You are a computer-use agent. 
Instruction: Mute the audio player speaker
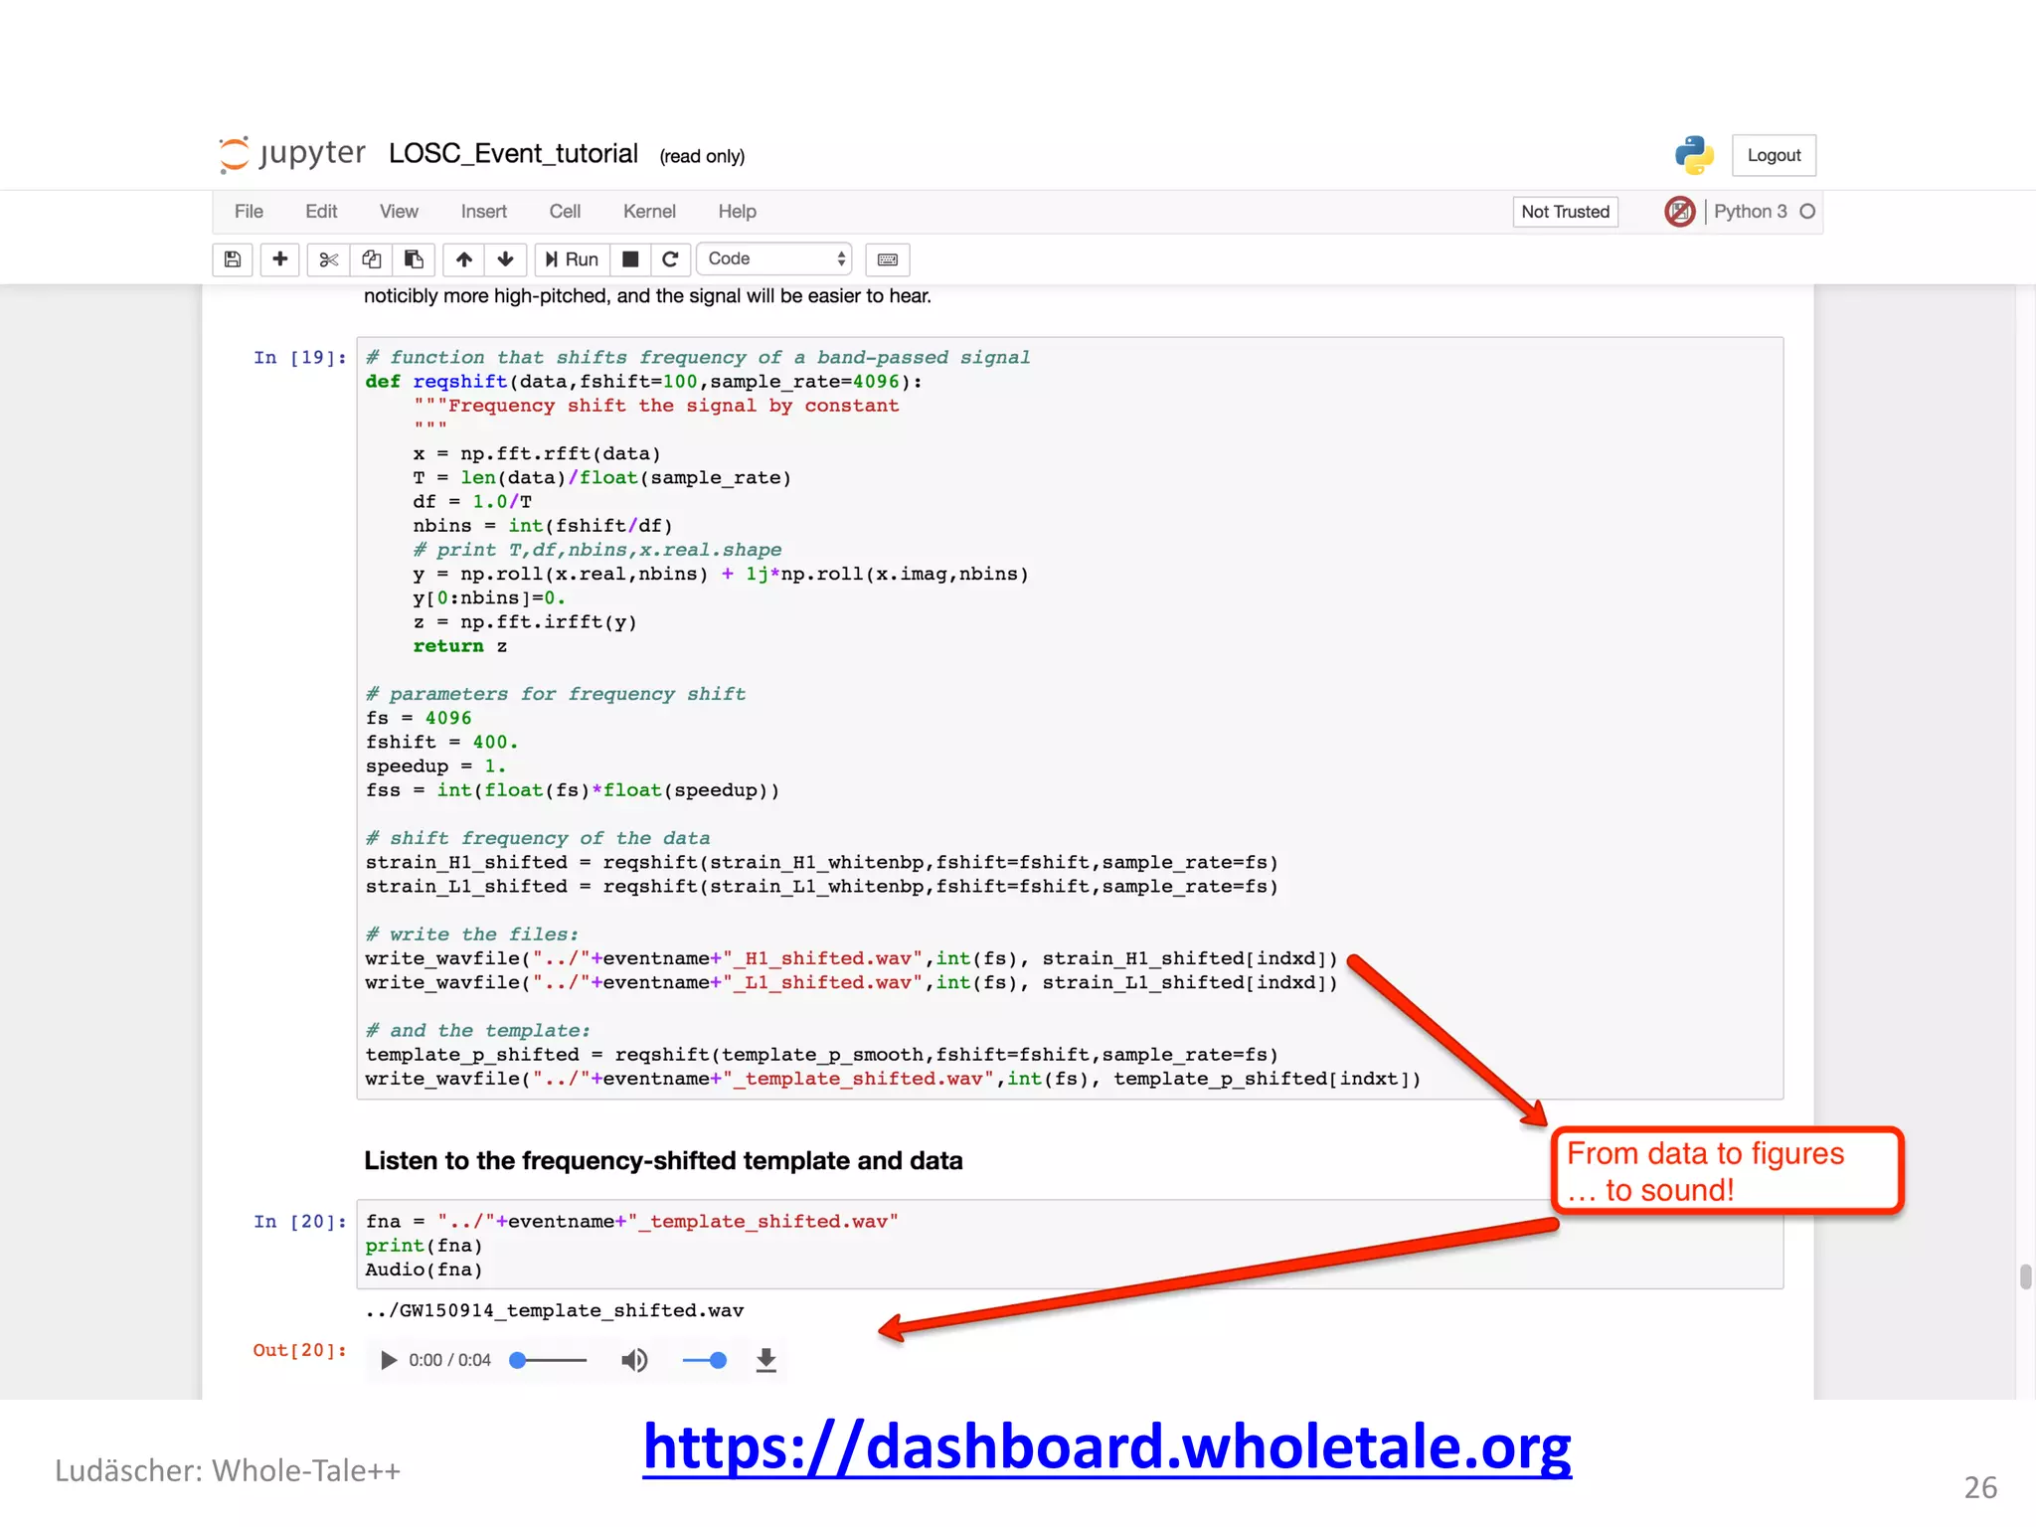pos(634,1360)
